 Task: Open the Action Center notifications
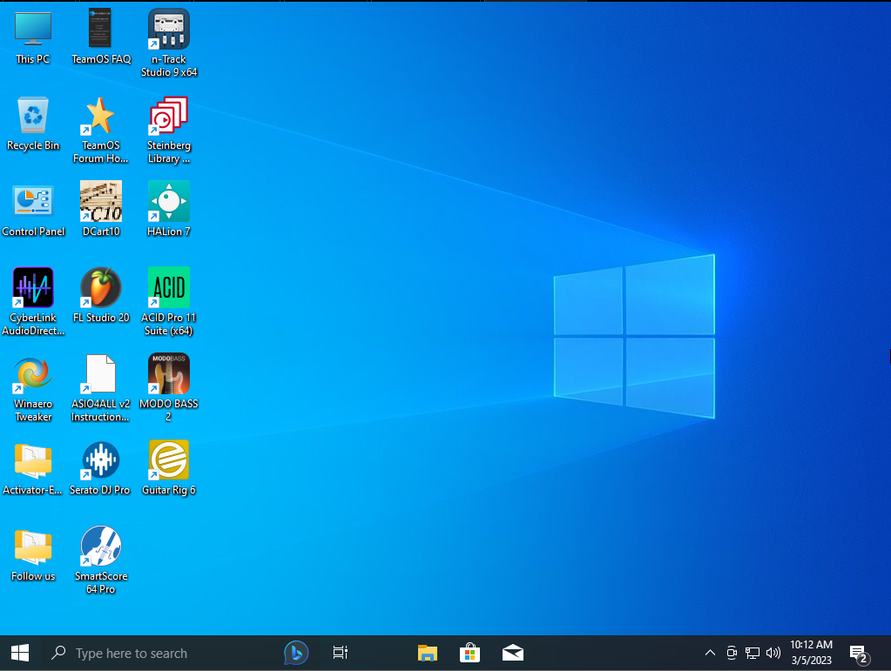click(x=859, y=654)
